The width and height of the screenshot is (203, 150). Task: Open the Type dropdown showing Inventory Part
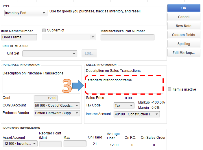[26, 13]
